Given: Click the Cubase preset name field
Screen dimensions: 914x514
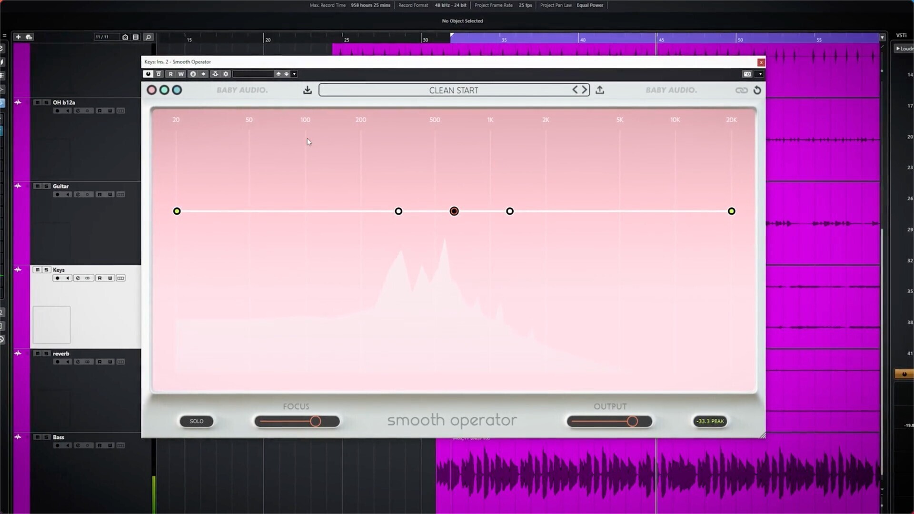Looking at the screenshot, I should click(253, 74).
